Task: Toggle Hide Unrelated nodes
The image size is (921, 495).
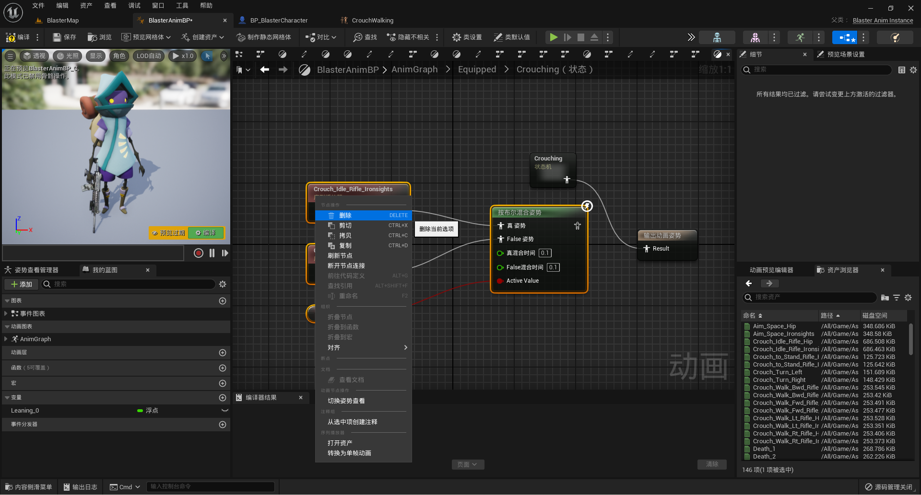Action: [x=408, y=37]
